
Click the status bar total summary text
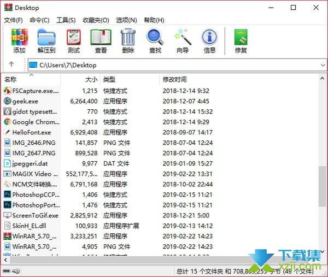pyautogui.click(x=245, y=272)
